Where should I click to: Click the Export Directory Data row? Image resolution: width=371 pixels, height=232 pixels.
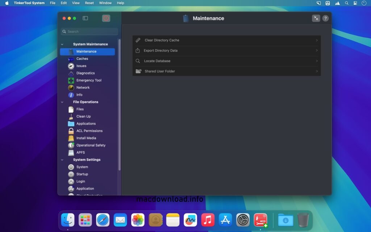coord(226,50)
